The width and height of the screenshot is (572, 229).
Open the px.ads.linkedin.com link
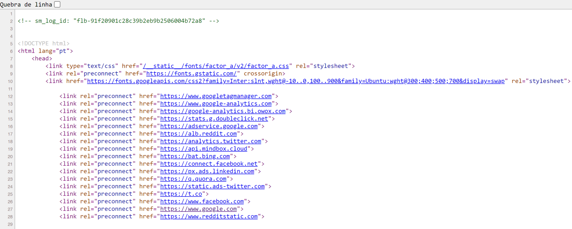click(207, 171)
